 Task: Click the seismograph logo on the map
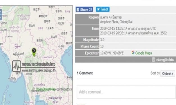click(17, 66)
